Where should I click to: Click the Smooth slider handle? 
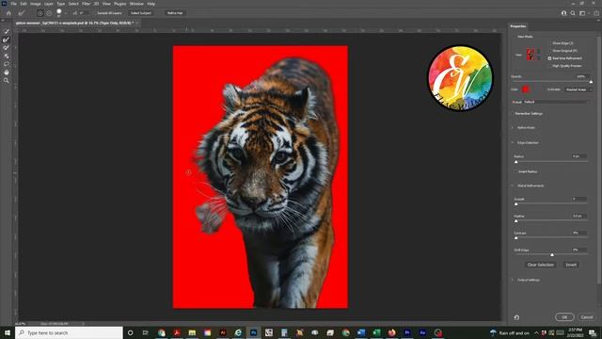(x=516, y=204)
